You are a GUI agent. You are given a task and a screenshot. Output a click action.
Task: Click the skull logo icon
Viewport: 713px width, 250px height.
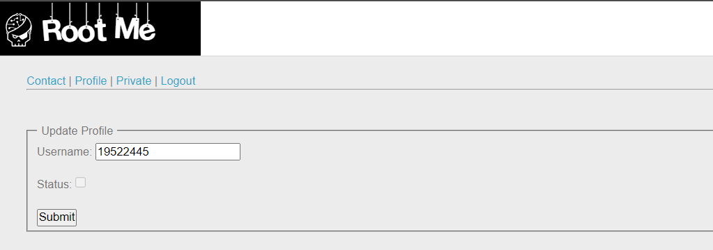pos(19,30)
